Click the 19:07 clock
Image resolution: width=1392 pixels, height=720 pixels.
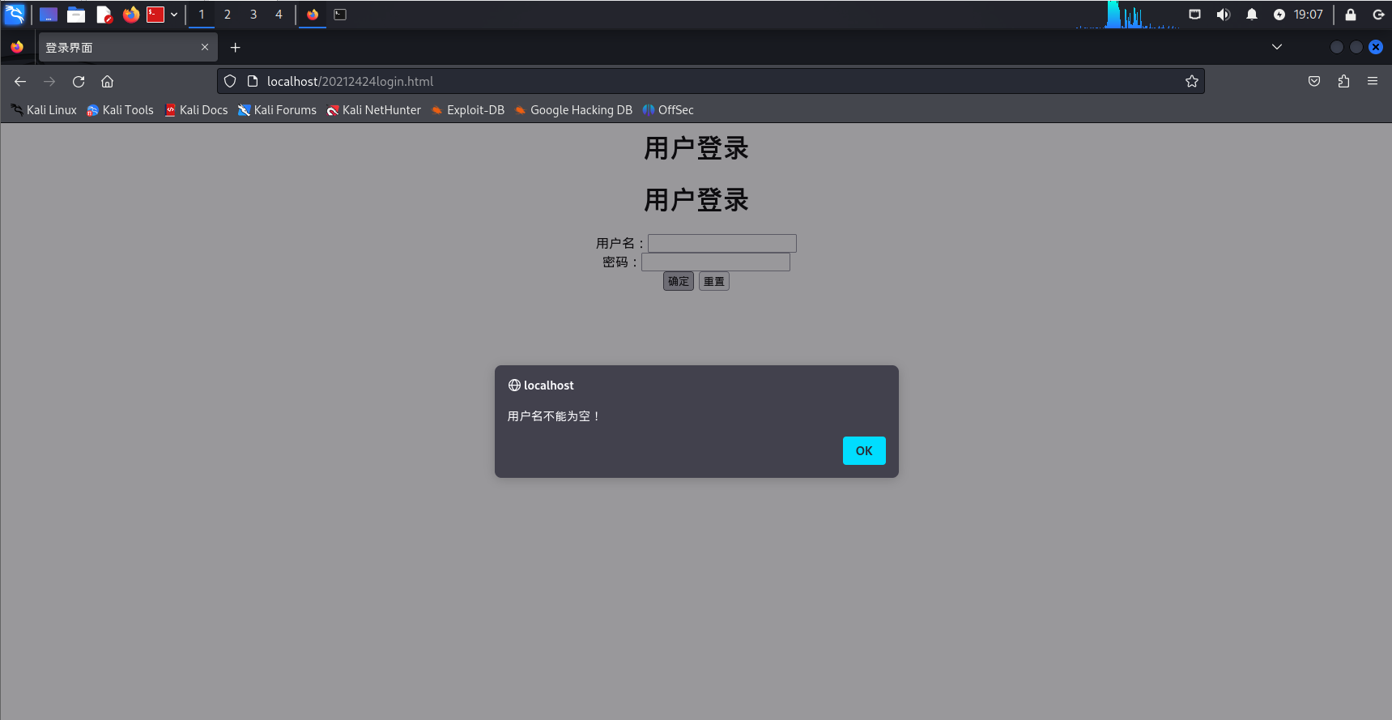(x=1309, y=15)
